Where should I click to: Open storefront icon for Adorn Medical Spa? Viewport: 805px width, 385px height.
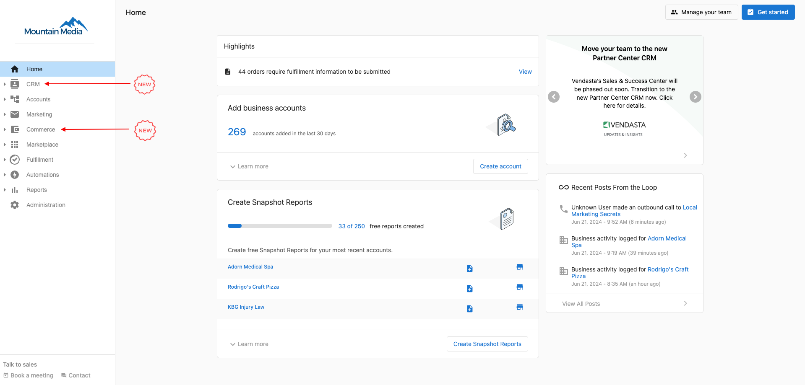point(520,267)
